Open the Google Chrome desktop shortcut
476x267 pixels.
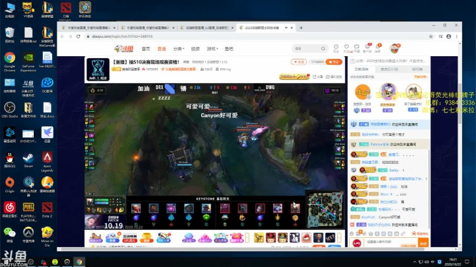10,61
